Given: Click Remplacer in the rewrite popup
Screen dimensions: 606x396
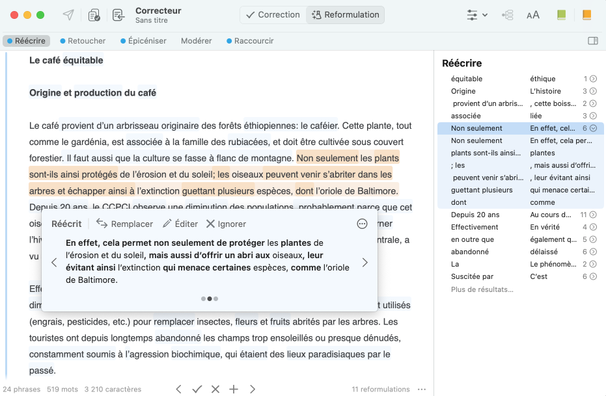Looking at the screenshot, I should pos(125,224).
